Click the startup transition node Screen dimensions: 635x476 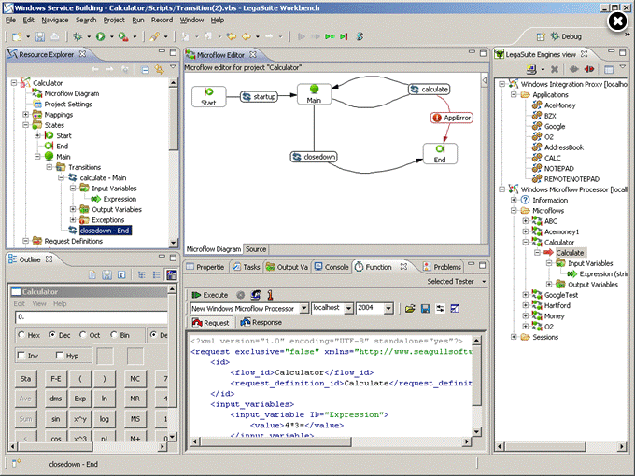click(260, 97)
